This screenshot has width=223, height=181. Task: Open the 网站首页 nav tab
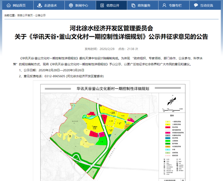click(x=18, y=5)
